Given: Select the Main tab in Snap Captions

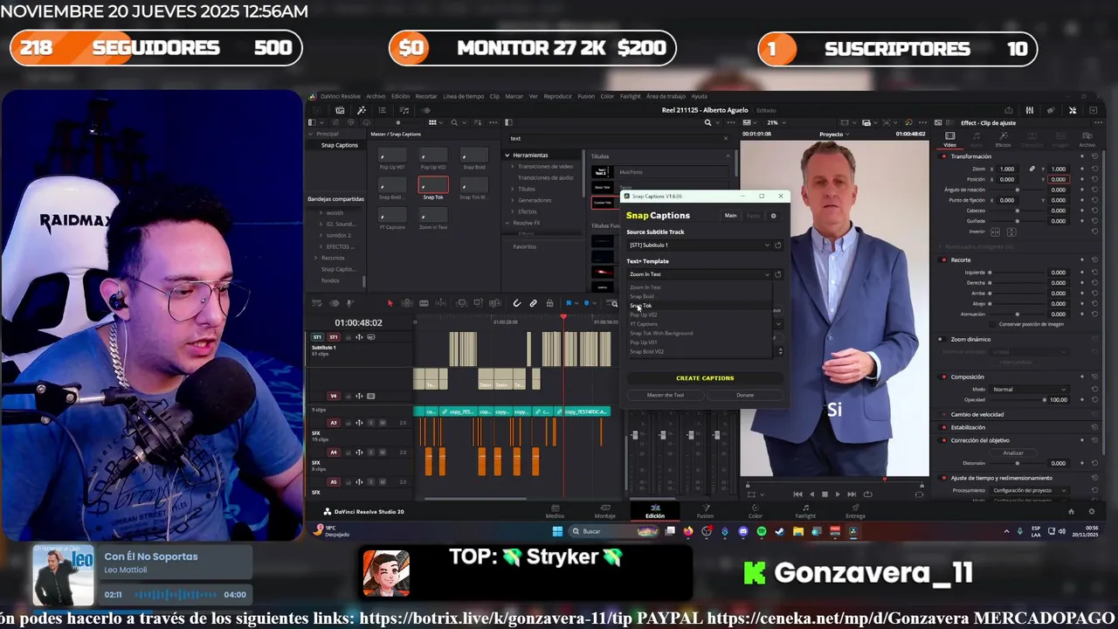Looking at the screenshot, I should [x=730, y=216].
